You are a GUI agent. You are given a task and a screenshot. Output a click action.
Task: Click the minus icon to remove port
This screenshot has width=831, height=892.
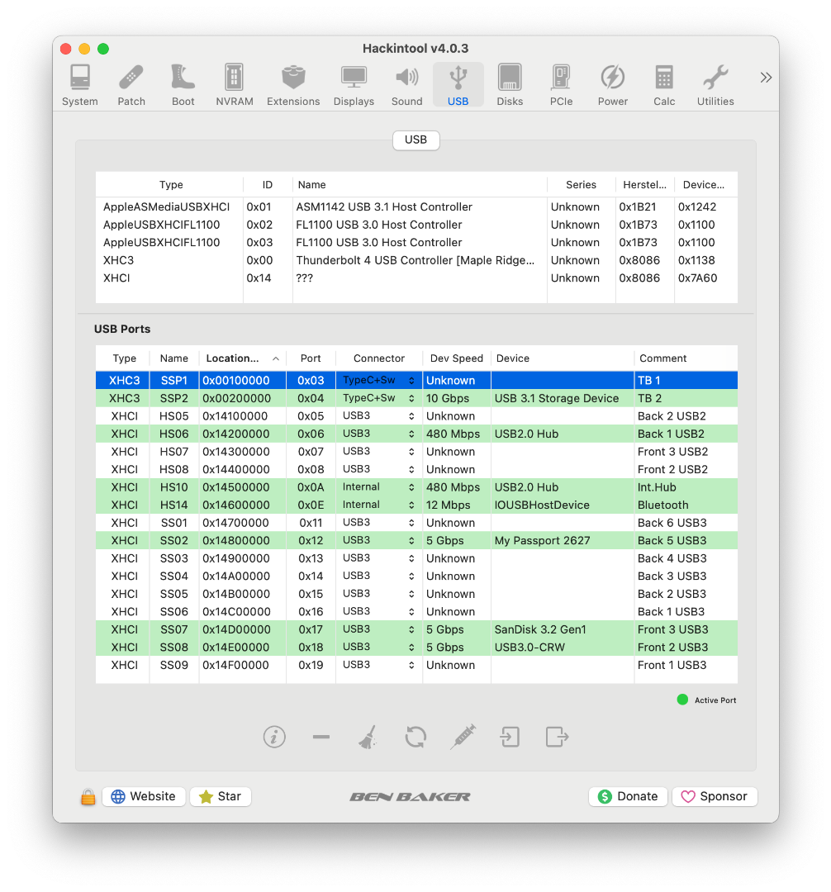click(x=321, y=737)
